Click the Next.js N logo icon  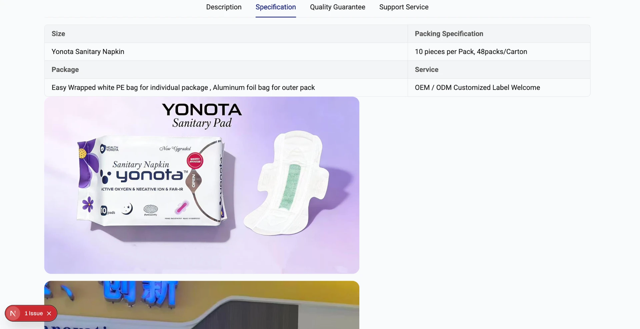pyautogui.click(x=13, y=313)
